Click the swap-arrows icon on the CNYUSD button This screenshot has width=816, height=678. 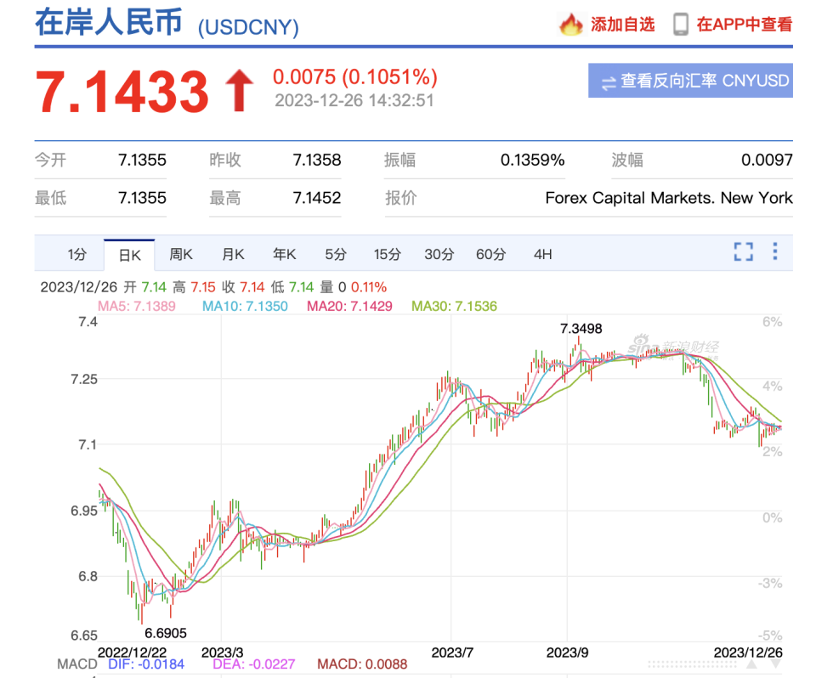coord(608,81)
